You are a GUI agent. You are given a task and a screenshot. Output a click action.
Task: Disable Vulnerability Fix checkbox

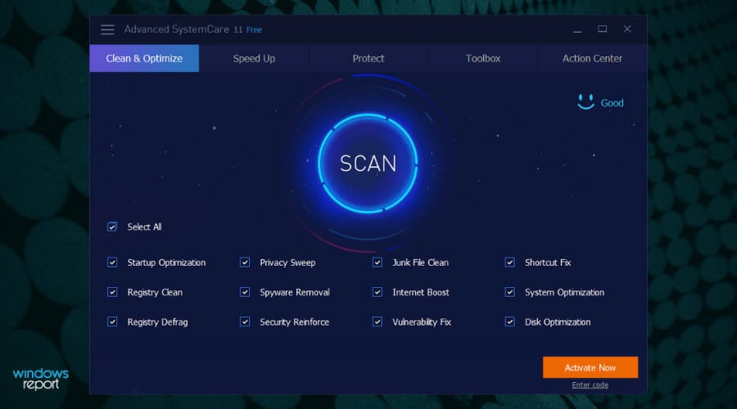(x=377, y=321)
